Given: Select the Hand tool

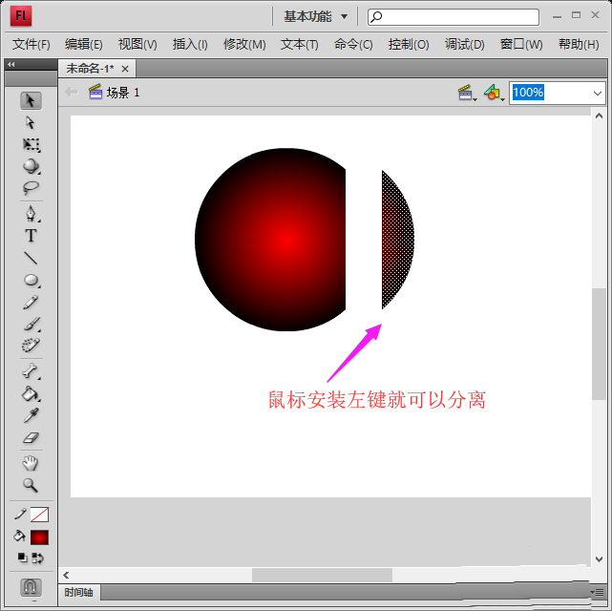Looking at the screenshot, I should [x=31, y=463].
